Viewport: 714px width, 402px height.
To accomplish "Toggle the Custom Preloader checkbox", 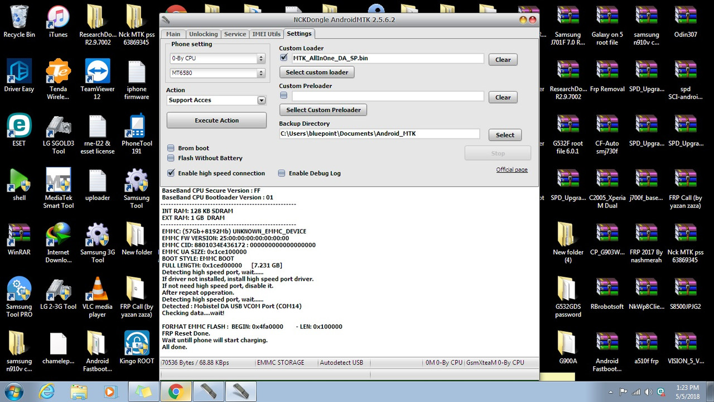I will [x=284, y=95].
